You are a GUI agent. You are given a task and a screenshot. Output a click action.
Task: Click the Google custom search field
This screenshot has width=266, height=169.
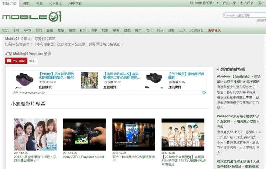(245, 15)
